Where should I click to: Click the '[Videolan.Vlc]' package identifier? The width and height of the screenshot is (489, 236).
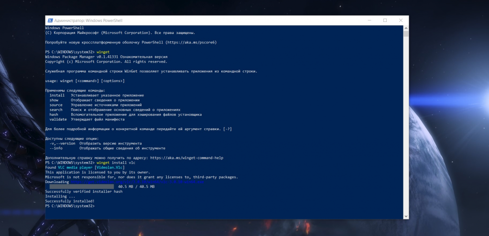109,168
